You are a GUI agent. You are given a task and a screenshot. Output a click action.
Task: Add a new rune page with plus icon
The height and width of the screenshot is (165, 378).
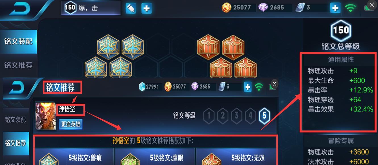coord(147,8)
